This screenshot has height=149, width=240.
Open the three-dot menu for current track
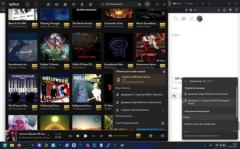[x=48, y=135]
